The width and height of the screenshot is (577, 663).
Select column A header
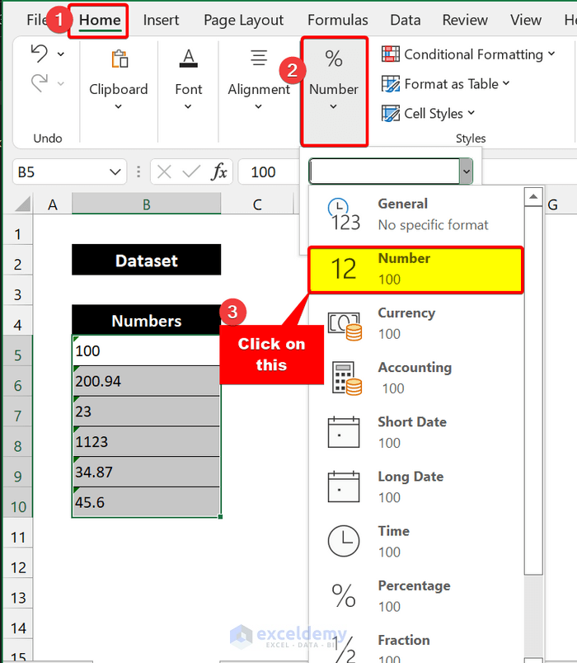[x=53, y=205]
